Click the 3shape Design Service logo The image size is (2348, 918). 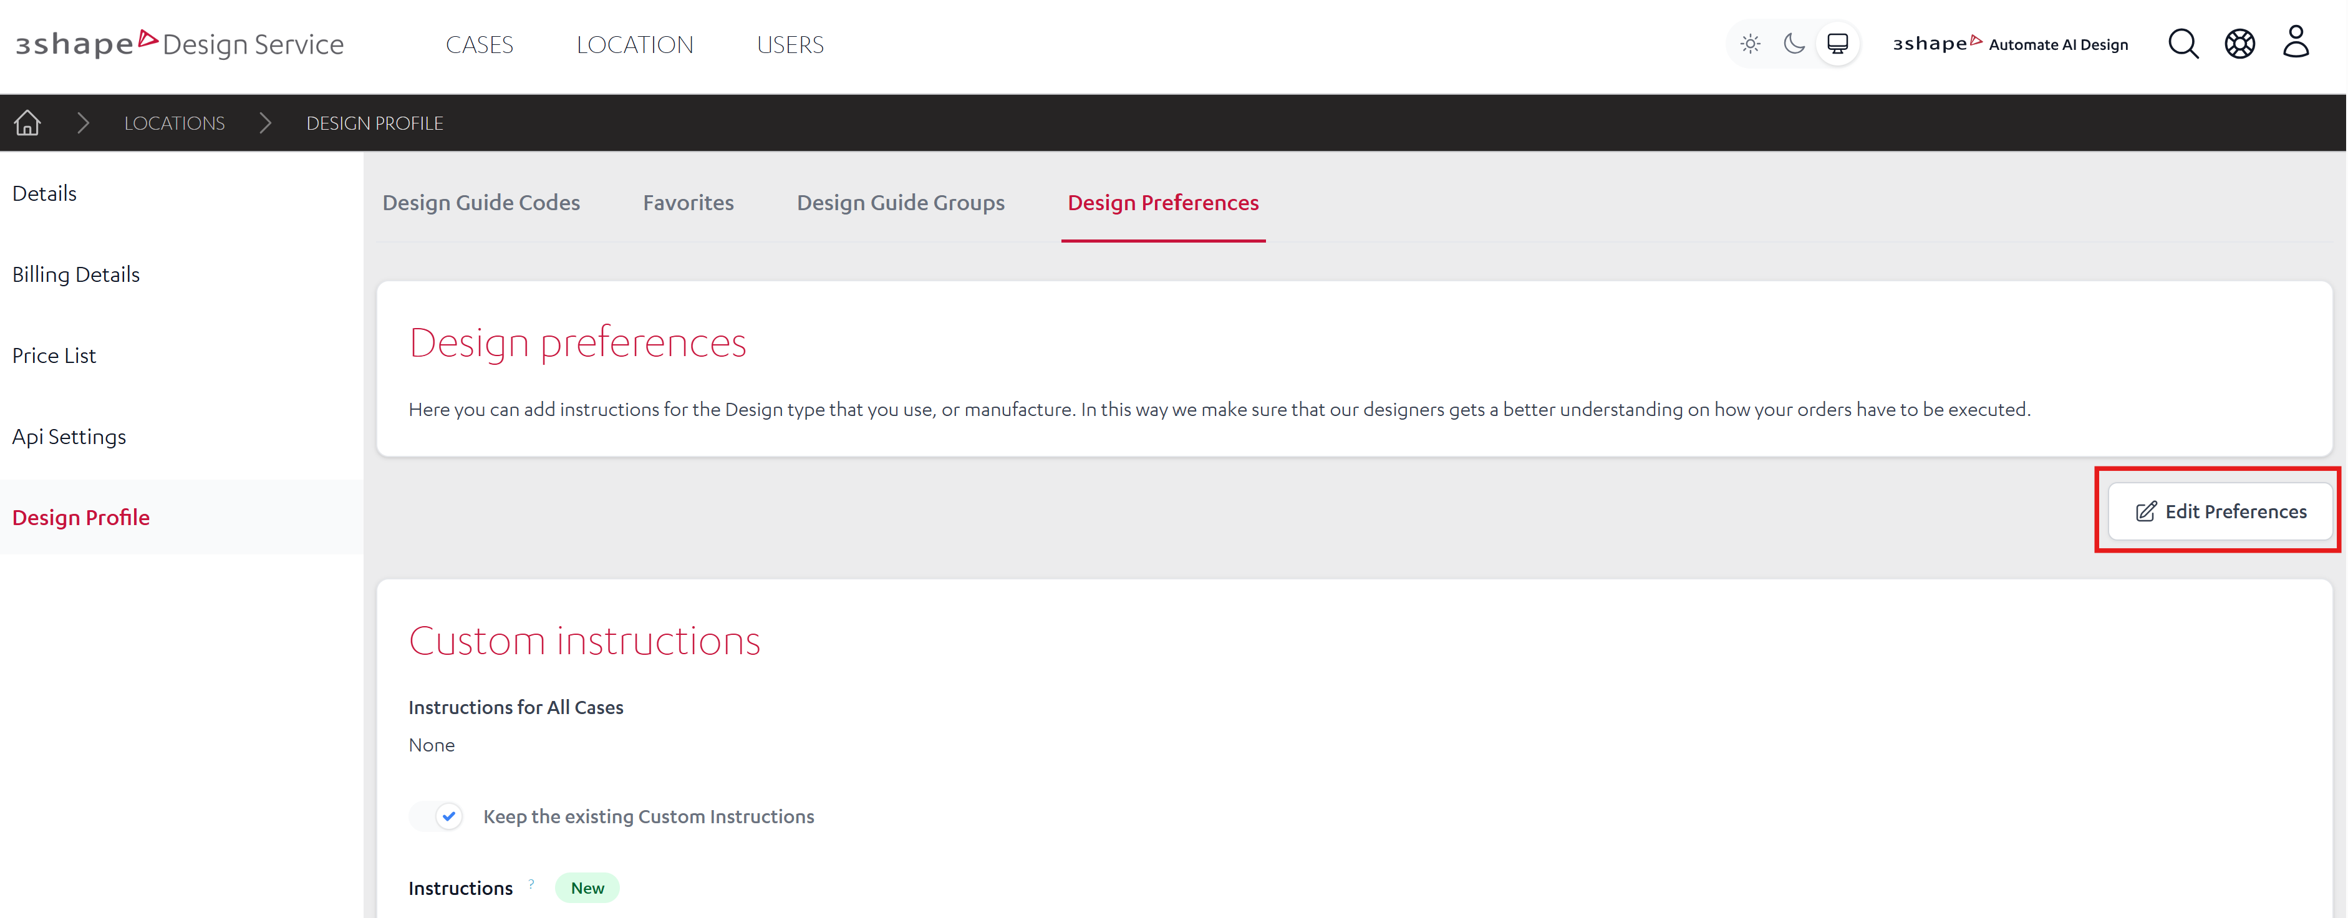click(180, 44)
